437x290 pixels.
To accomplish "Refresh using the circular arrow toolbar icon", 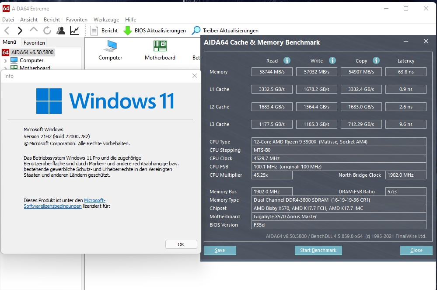I will (47, 30).
